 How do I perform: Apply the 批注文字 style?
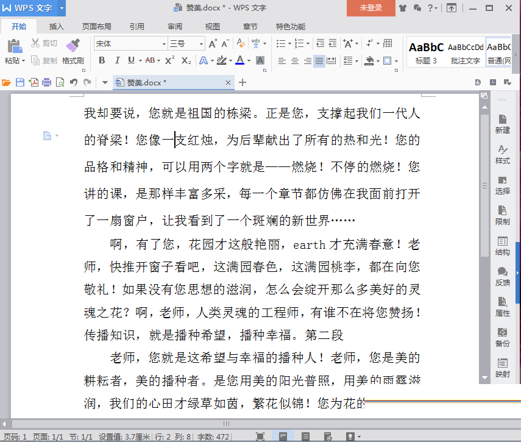tap(465, 52)
